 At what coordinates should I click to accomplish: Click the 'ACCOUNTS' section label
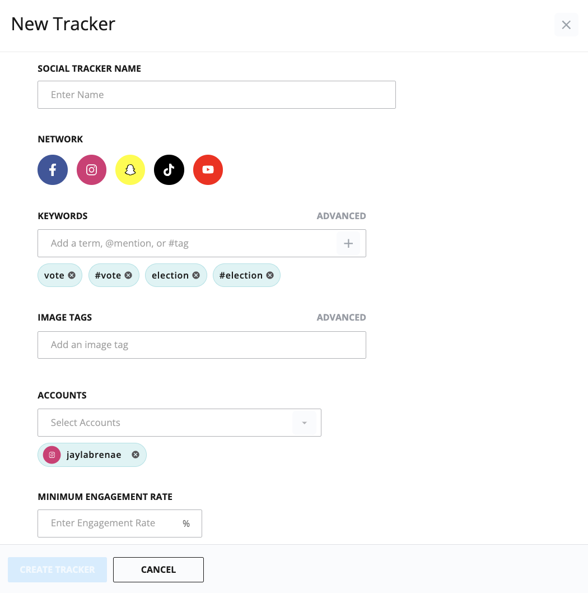[62, 395]
